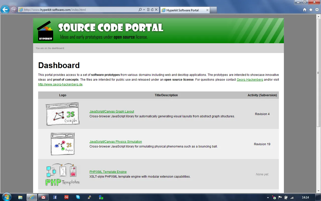Open the last pinned taskbar icon right of network shortcut

coord(101,197)
